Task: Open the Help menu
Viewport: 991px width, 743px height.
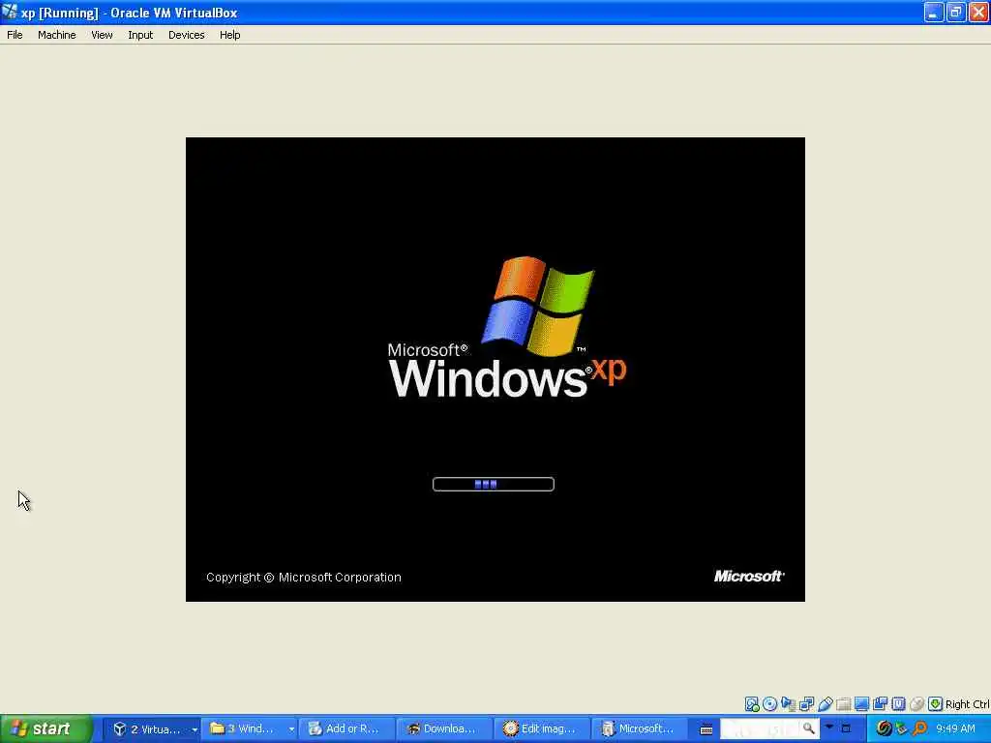Action: point(230,35)
